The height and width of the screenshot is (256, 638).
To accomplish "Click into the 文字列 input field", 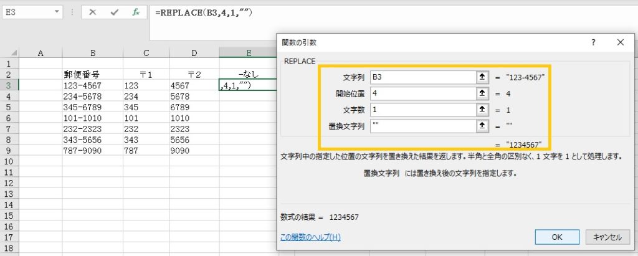I will coord(422,77).
